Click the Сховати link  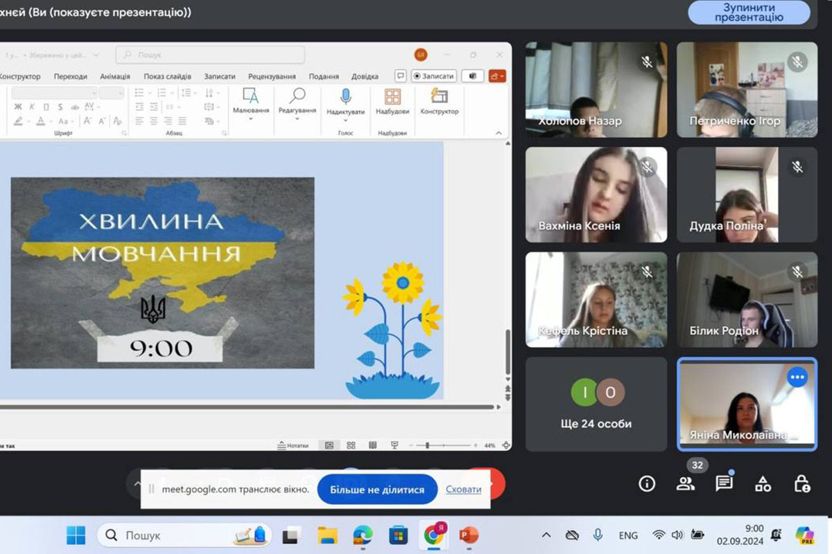pyautogui.click(x=463, y=489)
